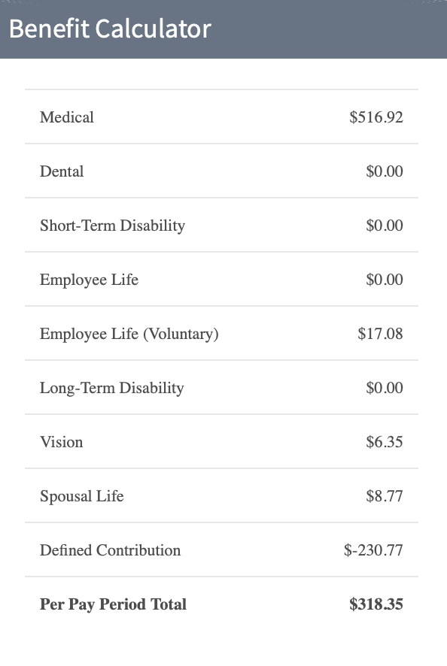Click the Spousal Life amount $8.77
Screen dimensions: 447x666
point(384,496)
